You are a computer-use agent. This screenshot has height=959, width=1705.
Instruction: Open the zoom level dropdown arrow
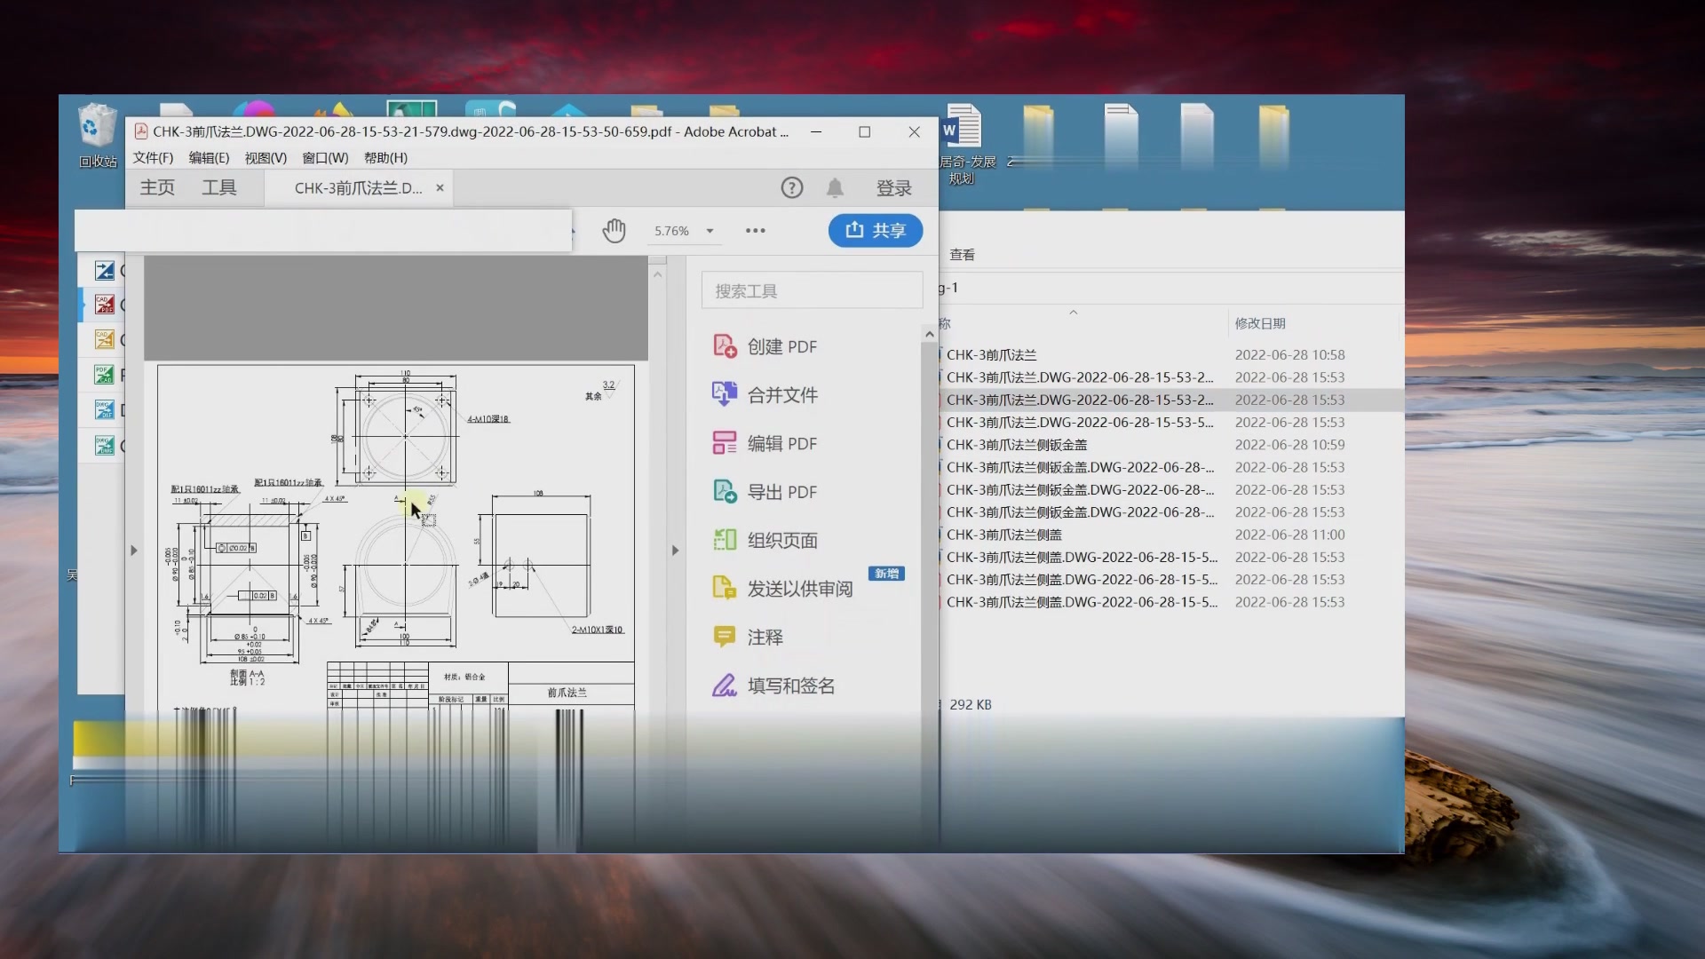pos(710,231)
